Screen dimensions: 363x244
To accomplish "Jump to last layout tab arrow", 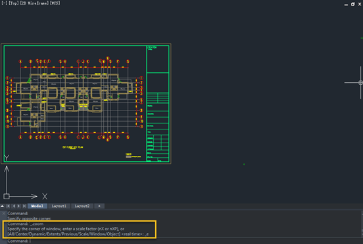I will [24, 206].
